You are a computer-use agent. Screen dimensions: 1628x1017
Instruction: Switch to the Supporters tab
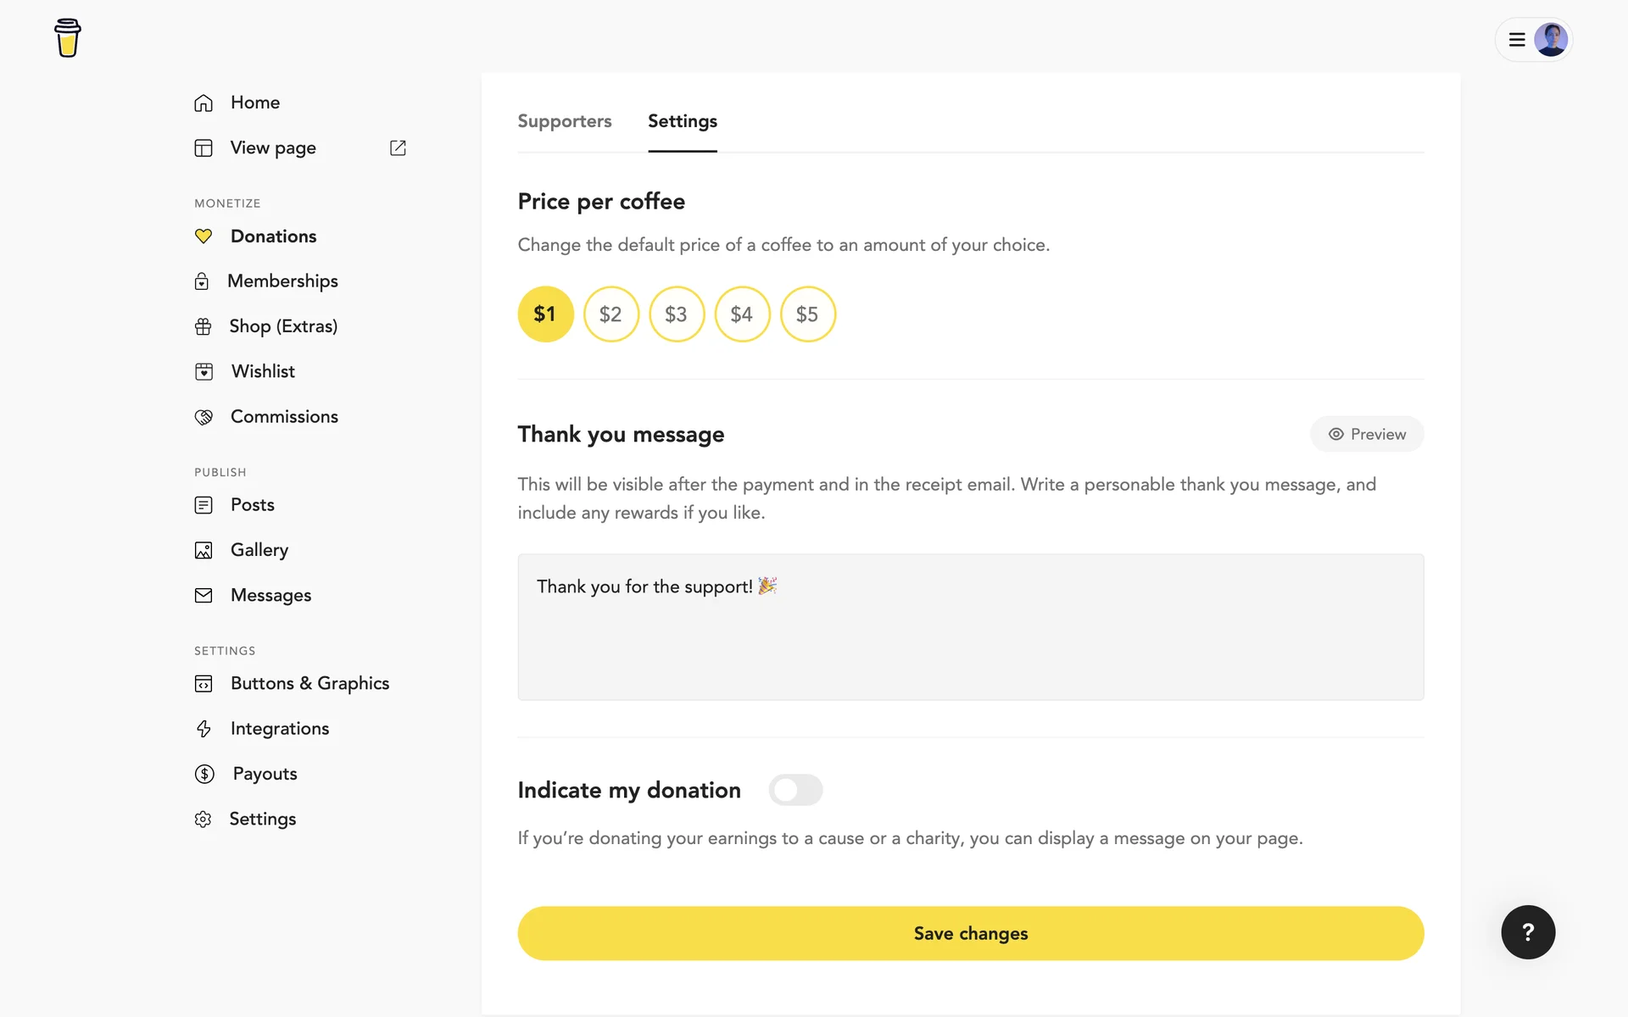[x=565, y=121]
